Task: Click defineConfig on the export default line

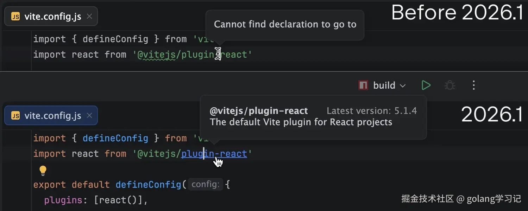Action: [x=148, y=185]
